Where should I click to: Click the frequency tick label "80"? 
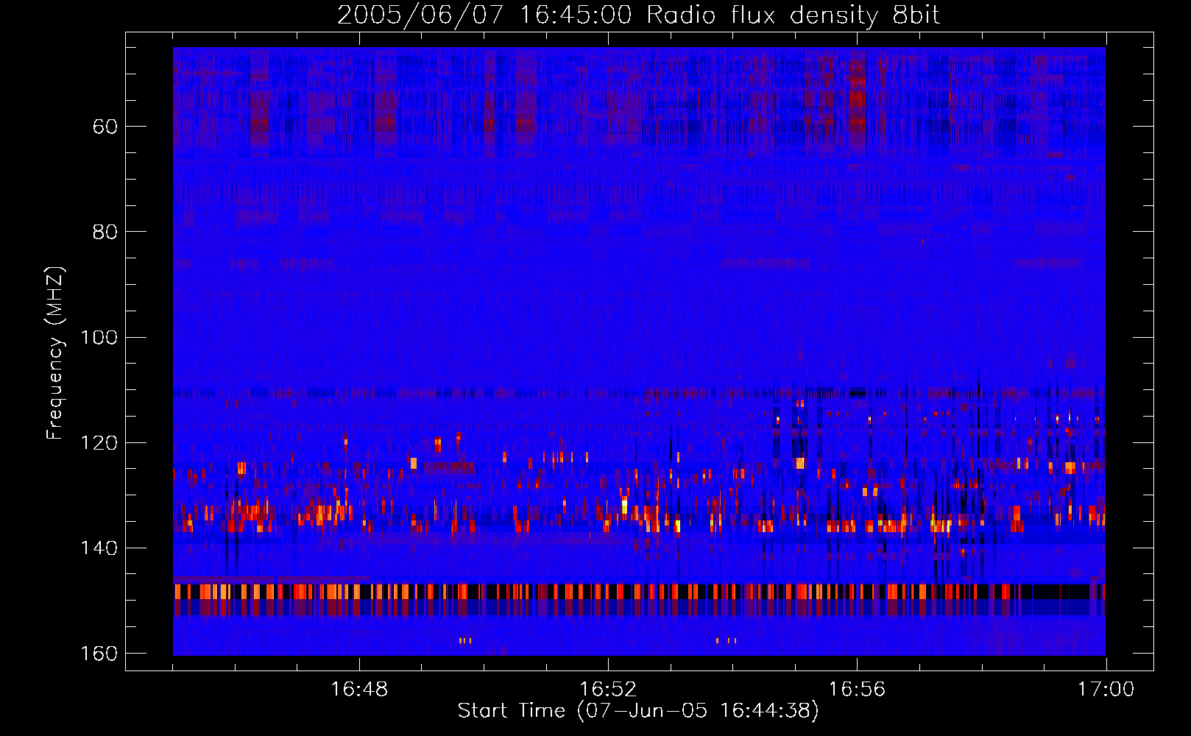105,232
